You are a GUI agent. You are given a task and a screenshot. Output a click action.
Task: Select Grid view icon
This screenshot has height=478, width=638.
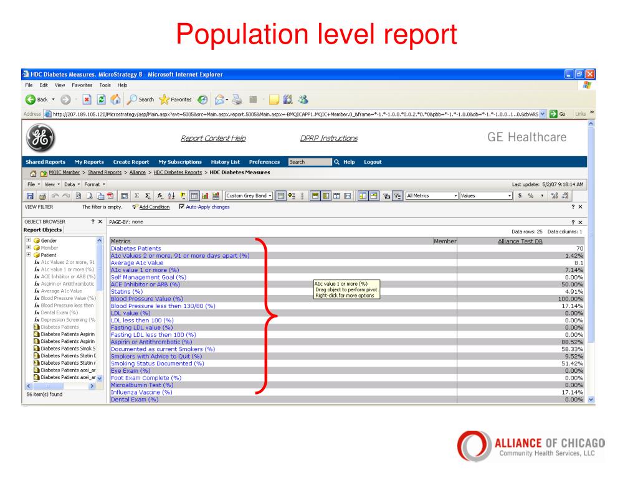coord(194,196)
